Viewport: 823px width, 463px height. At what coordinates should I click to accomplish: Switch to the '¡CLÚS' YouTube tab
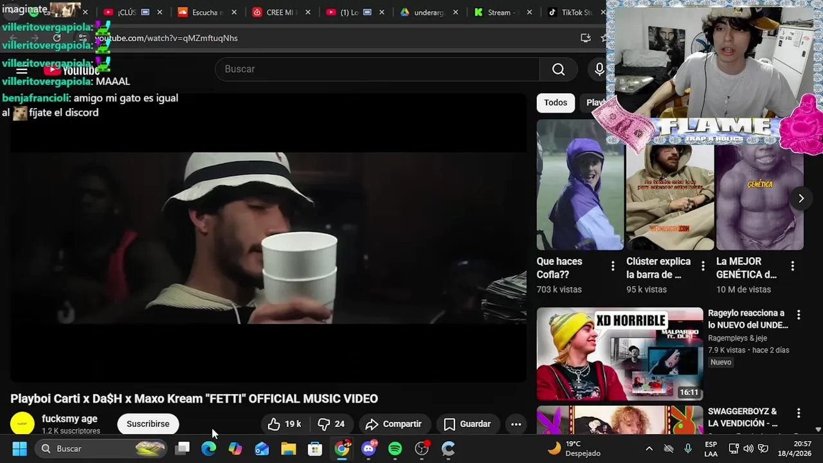[127, 12]
